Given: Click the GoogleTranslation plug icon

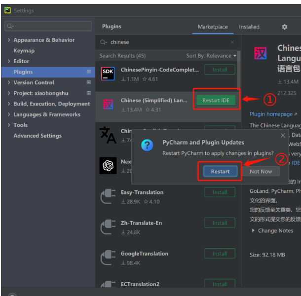Looking at the screenshot, I should click(x=108, y=258).
